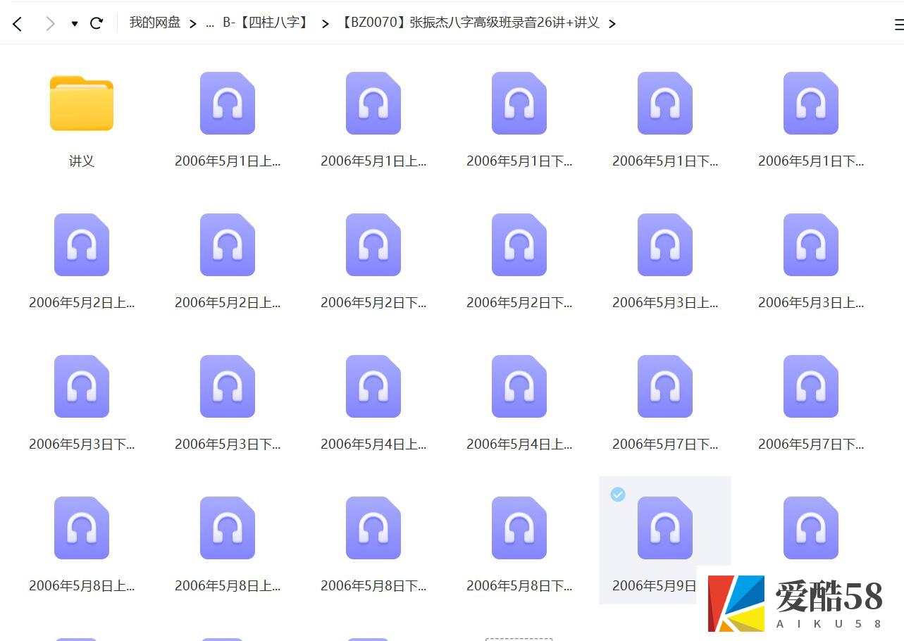Expand the chevron after B-【四柱八字】
904x641 pixels.
pos(325,24)
